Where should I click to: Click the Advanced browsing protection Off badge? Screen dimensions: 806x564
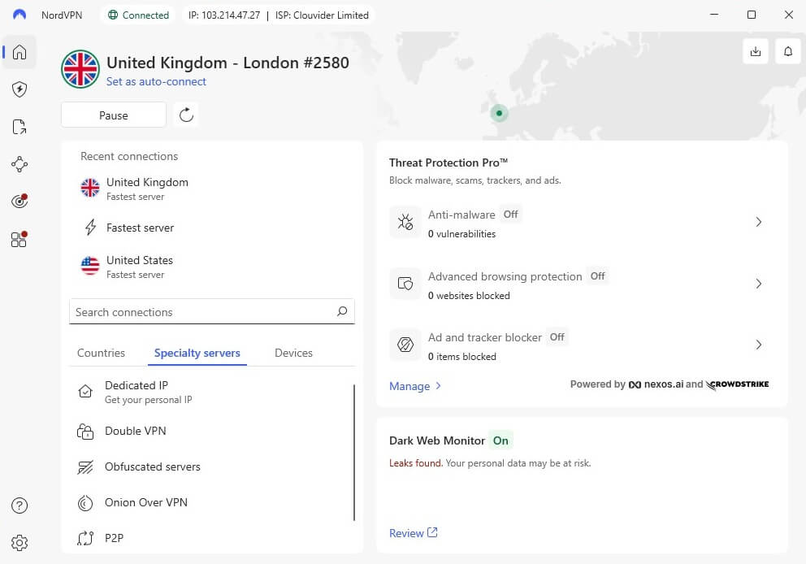click(597, 276)
